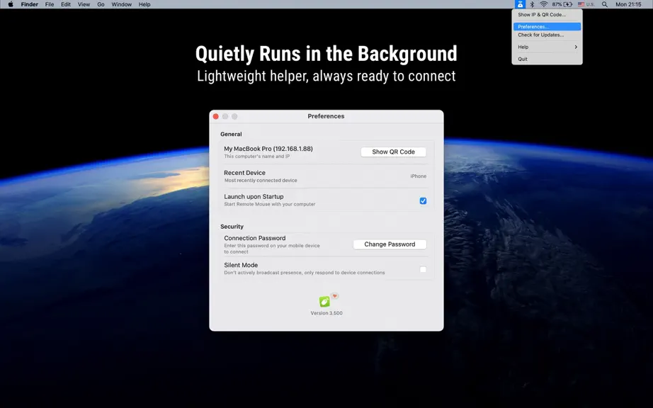Click the green Remote Mouse app logo

(324, 302)
